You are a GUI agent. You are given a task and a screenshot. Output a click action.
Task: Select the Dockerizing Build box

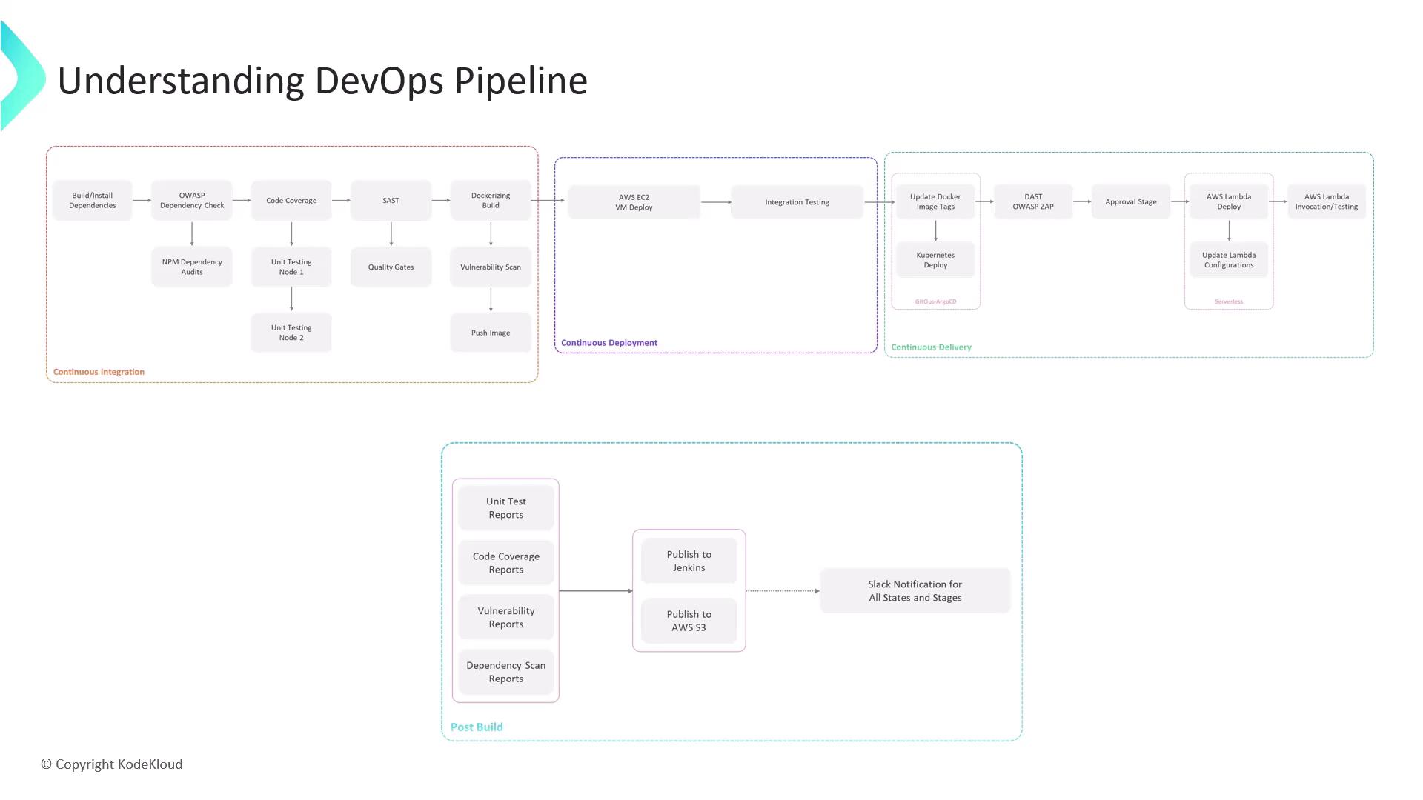click(x=491, y=201)
